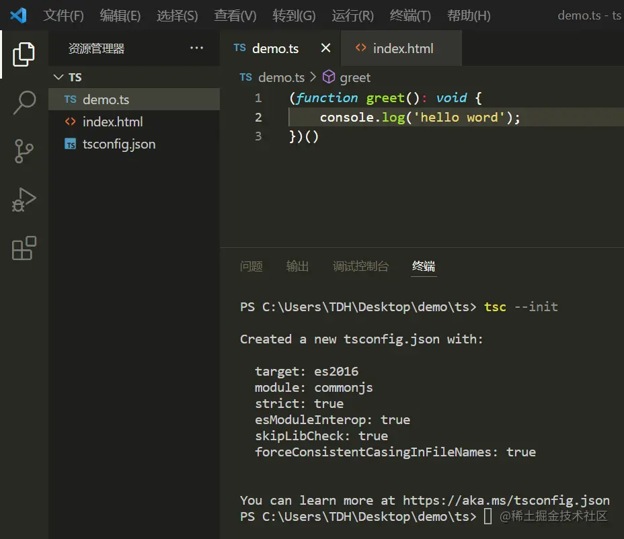
Task: Open the https://aka.ms/tsconfig.json link in terminal
Action: (506, 501)
